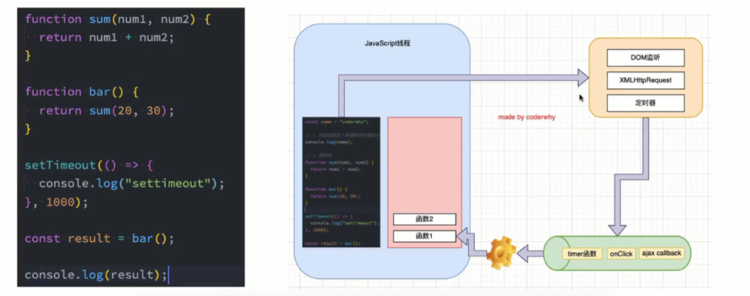Viewport: 750px width, 296px height.
Task: Select the timer函数 item in the queue
Action: click(x=582, y=254)
